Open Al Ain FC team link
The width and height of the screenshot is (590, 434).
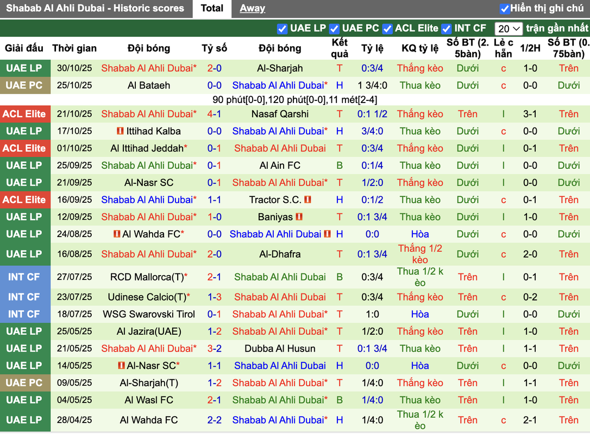pos(280,165)
